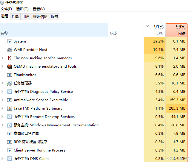Click the Remote Desktop Services gear icon
Screen dimensions: 192x162
tap(10, 117)
